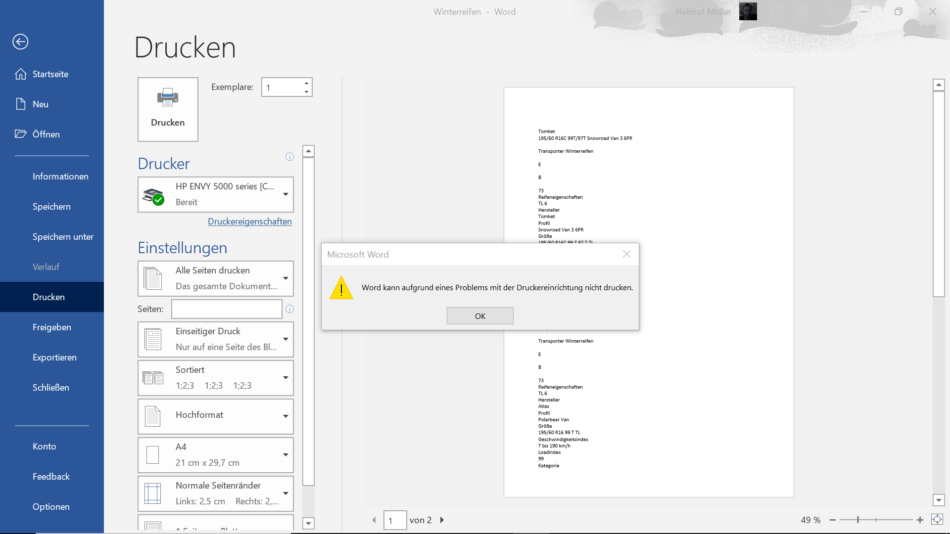Close the Microsoft Word error dialog
The image size is (950, 534).
coord(626,254)
